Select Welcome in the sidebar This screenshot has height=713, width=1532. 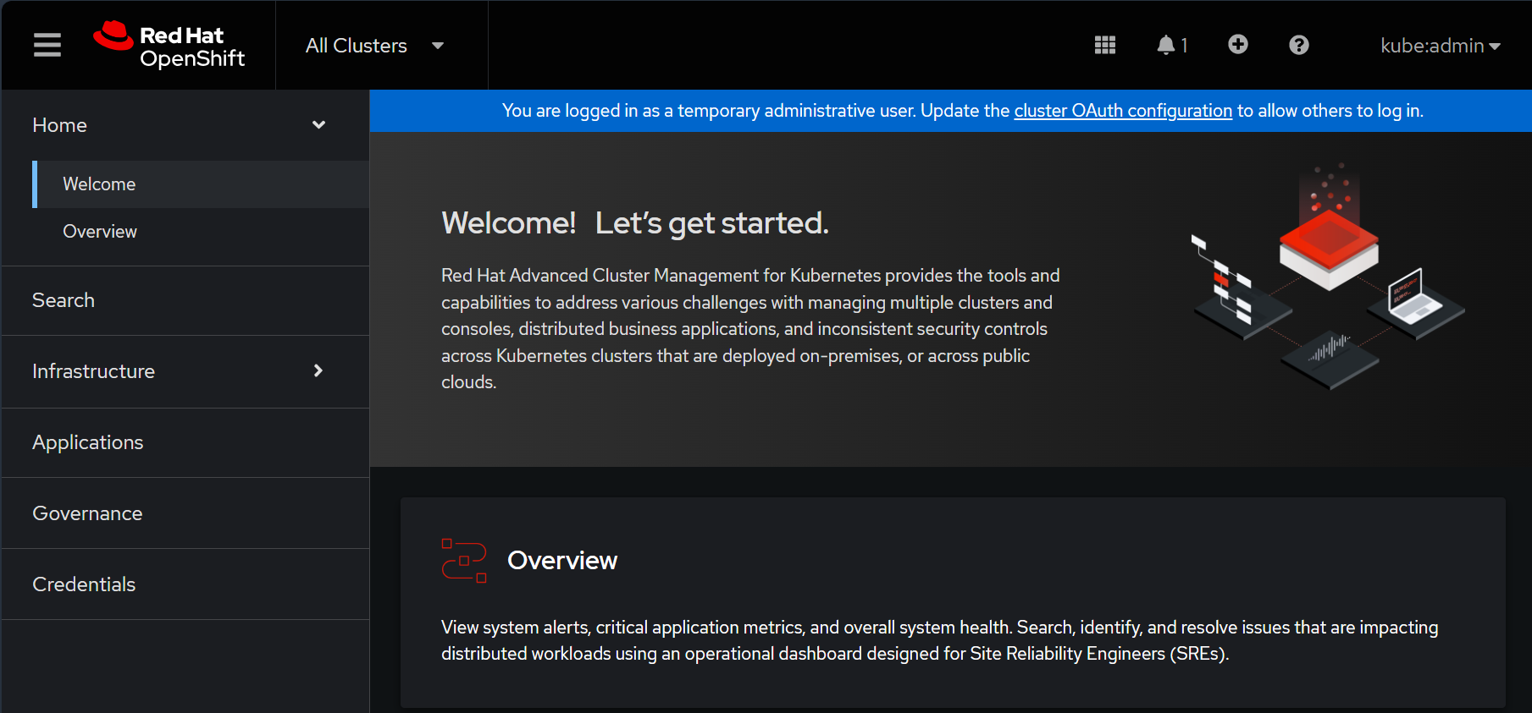pos(202,184)
